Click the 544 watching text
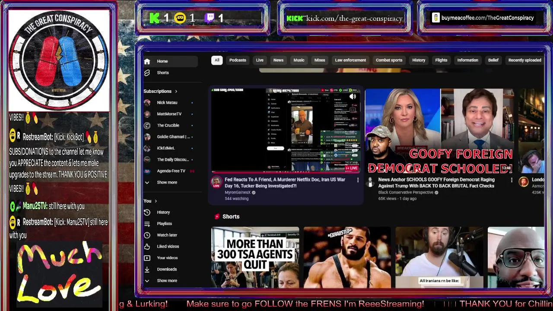The width and height of the screenshot is (553, 311). coord(236,199)
